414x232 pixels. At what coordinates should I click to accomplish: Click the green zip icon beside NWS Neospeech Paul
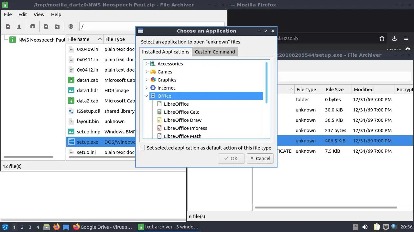point(13,40)
